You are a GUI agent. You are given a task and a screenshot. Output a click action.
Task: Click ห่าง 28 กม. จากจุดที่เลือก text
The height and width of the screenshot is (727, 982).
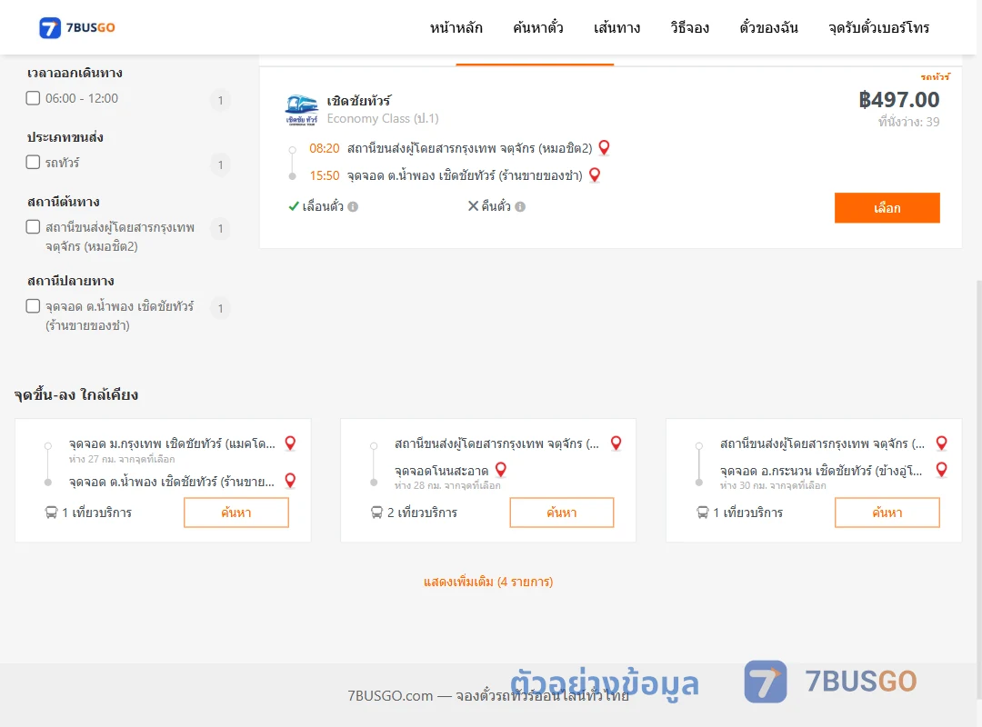447,485
